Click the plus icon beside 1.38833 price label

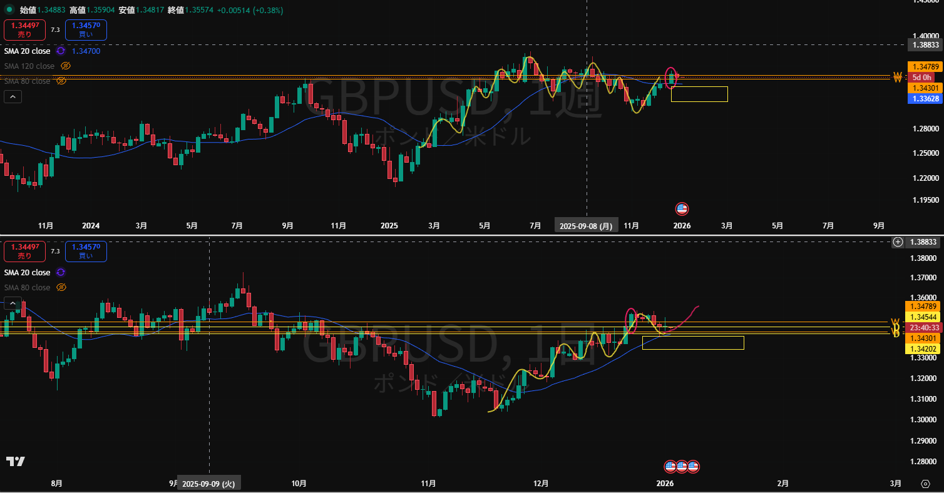pyautogui.click(x=898, y=241)
